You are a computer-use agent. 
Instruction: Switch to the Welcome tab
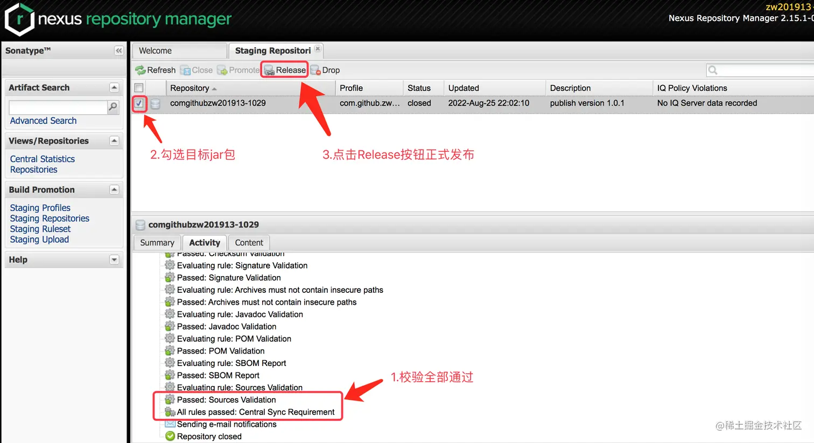click(x=179, y=51)
